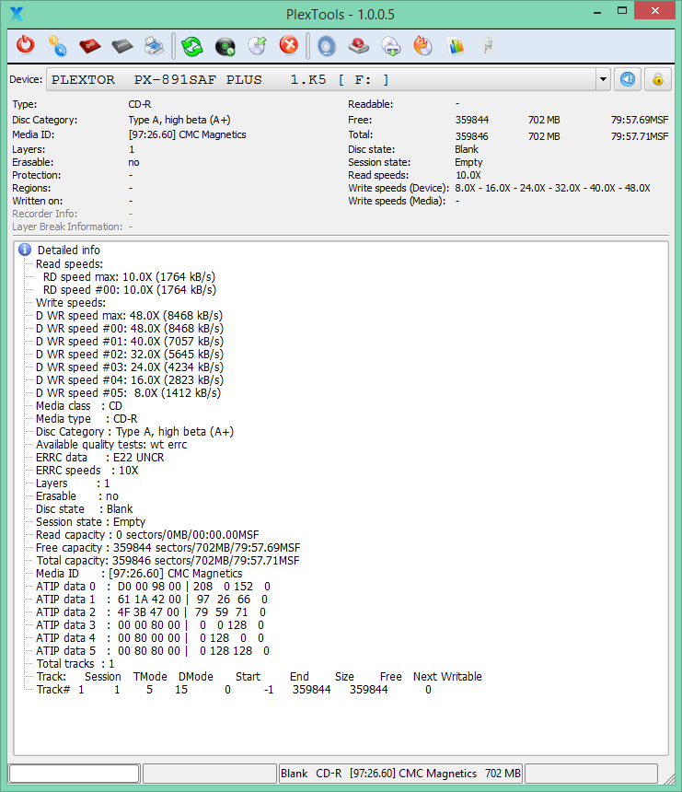Select the ATIP data 0 row
Screen dimensions: 682x792
[153, 587]
